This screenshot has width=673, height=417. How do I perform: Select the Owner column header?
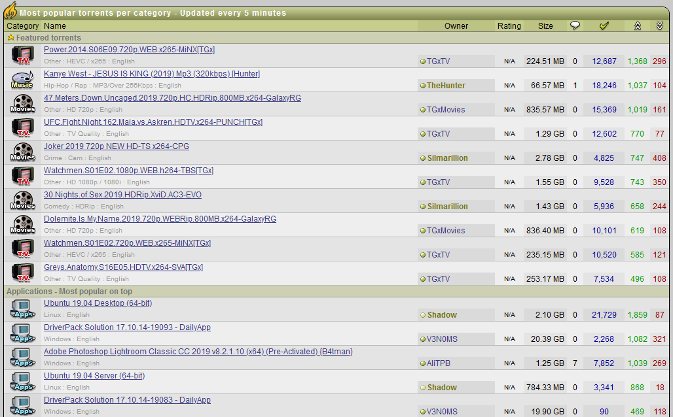coord(456,26)
